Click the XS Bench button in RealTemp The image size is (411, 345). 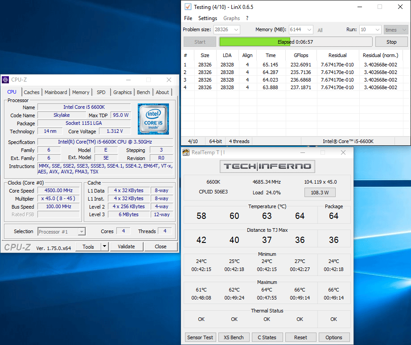pyautogui.click(x=234, y=337)
